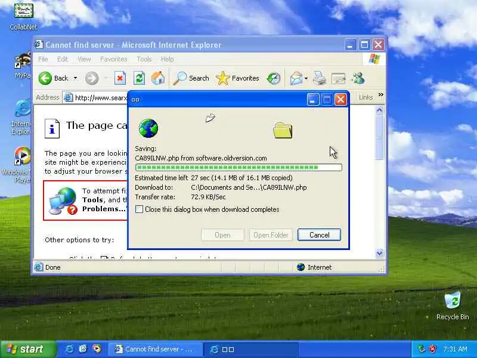Click the Show Desktop quick launch icon
Image resolution: width=477 pixels, height=358 pixels.
83,349
